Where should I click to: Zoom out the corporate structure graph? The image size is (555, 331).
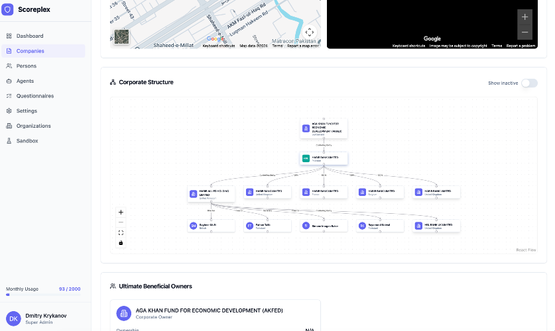pyautogui.click(x=121, y=222)
